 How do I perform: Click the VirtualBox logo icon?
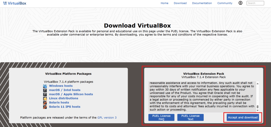tap(5, 3)
